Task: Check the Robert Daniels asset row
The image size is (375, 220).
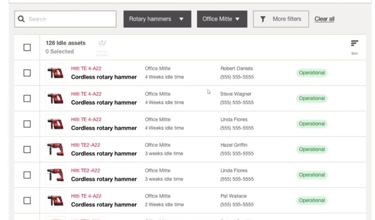Action: click(27, 73)
